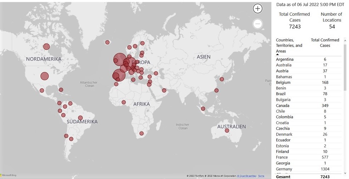Select the Taiwan bubble on the map
This screenshot has width=349, height=179.
tap(216, 90)
